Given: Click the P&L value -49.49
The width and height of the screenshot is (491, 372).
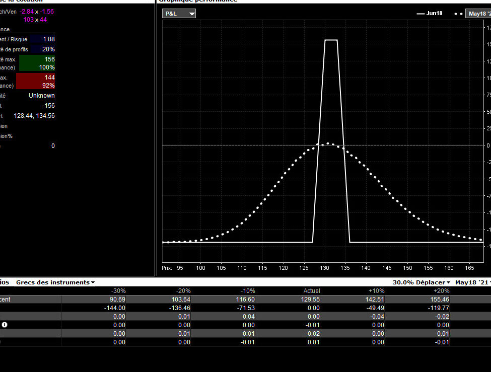Looking at the screenshot, I should coord(375,308).
